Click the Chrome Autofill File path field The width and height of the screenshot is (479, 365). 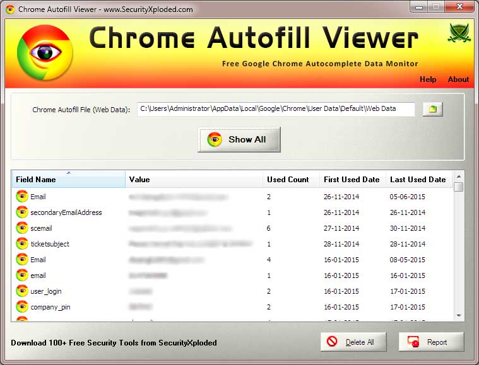(276, 109)
